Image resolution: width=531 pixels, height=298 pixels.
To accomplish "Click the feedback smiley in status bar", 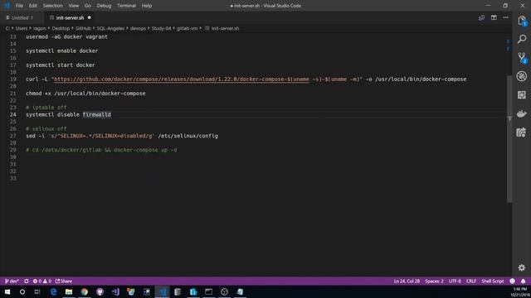I will click(x=512, y=281).
